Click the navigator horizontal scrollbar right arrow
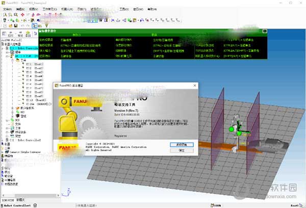This screenshot has width=306, height=208. click(x=58, y=195)
